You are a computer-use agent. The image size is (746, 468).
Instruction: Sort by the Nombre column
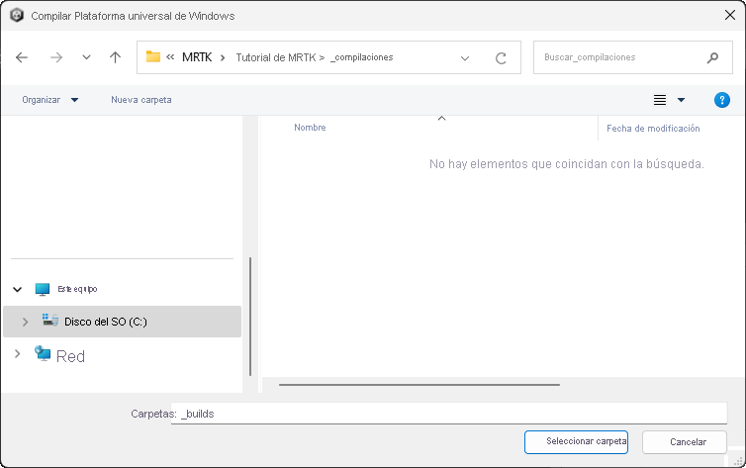(310, 128)
